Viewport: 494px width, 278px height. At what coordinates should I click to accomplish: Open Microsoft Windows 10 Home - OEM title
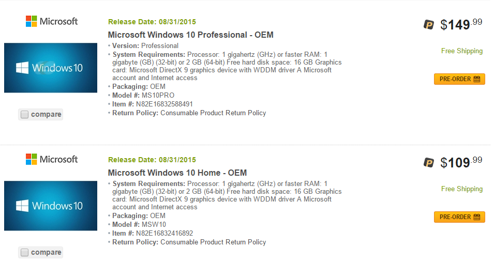[177, 173]
